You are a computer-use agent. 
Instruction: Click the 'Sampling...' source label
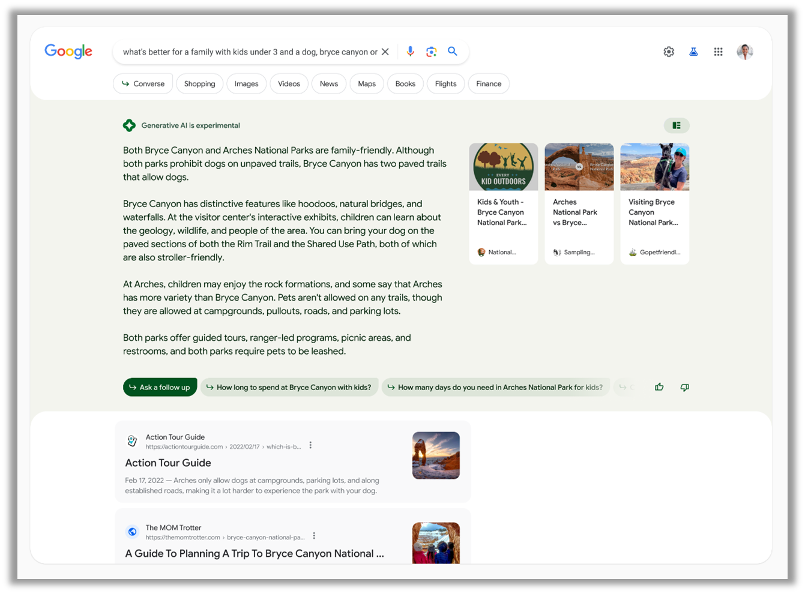point(579,252)
